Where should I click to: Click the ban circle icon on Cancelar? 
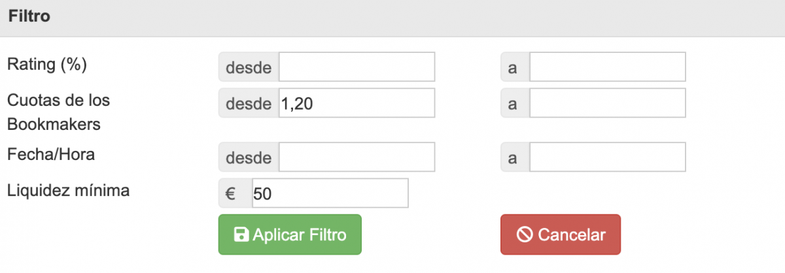pos(525,235)
